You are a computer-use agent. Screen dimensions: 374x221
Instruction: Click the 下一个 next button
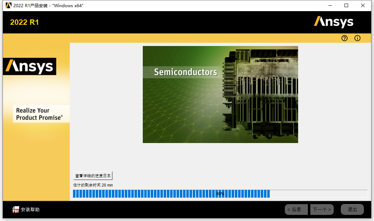tap(322, 210)
